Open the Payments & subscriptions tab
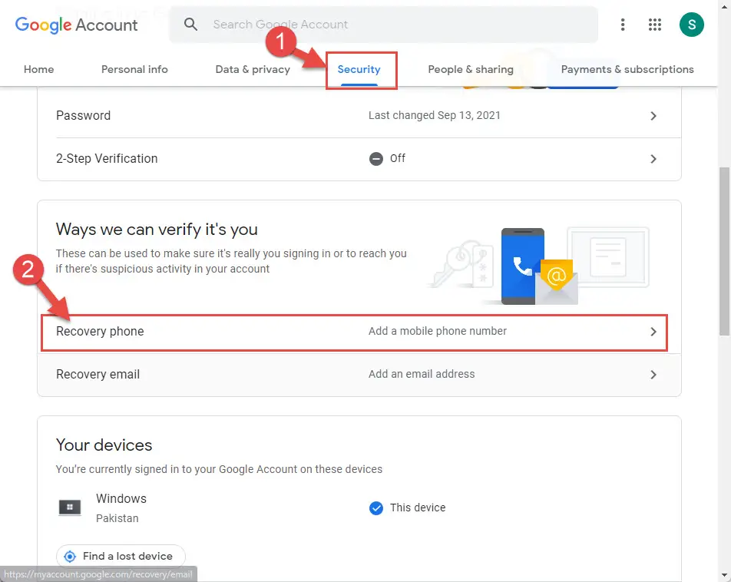The width and height of the screenshot is (731, 582). click(x=627, y=69)
